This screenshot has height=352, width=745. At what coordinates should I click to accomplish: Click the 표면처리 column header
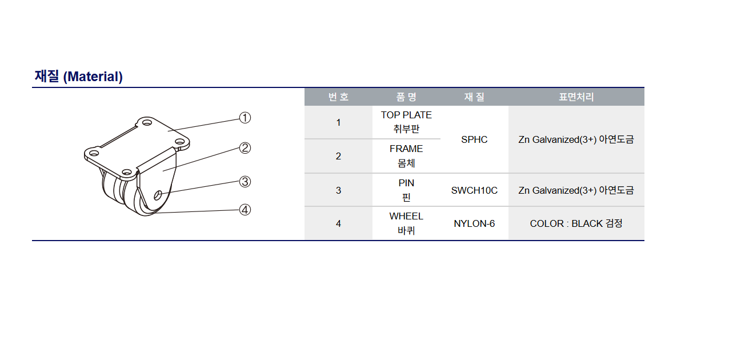[576, 97]
